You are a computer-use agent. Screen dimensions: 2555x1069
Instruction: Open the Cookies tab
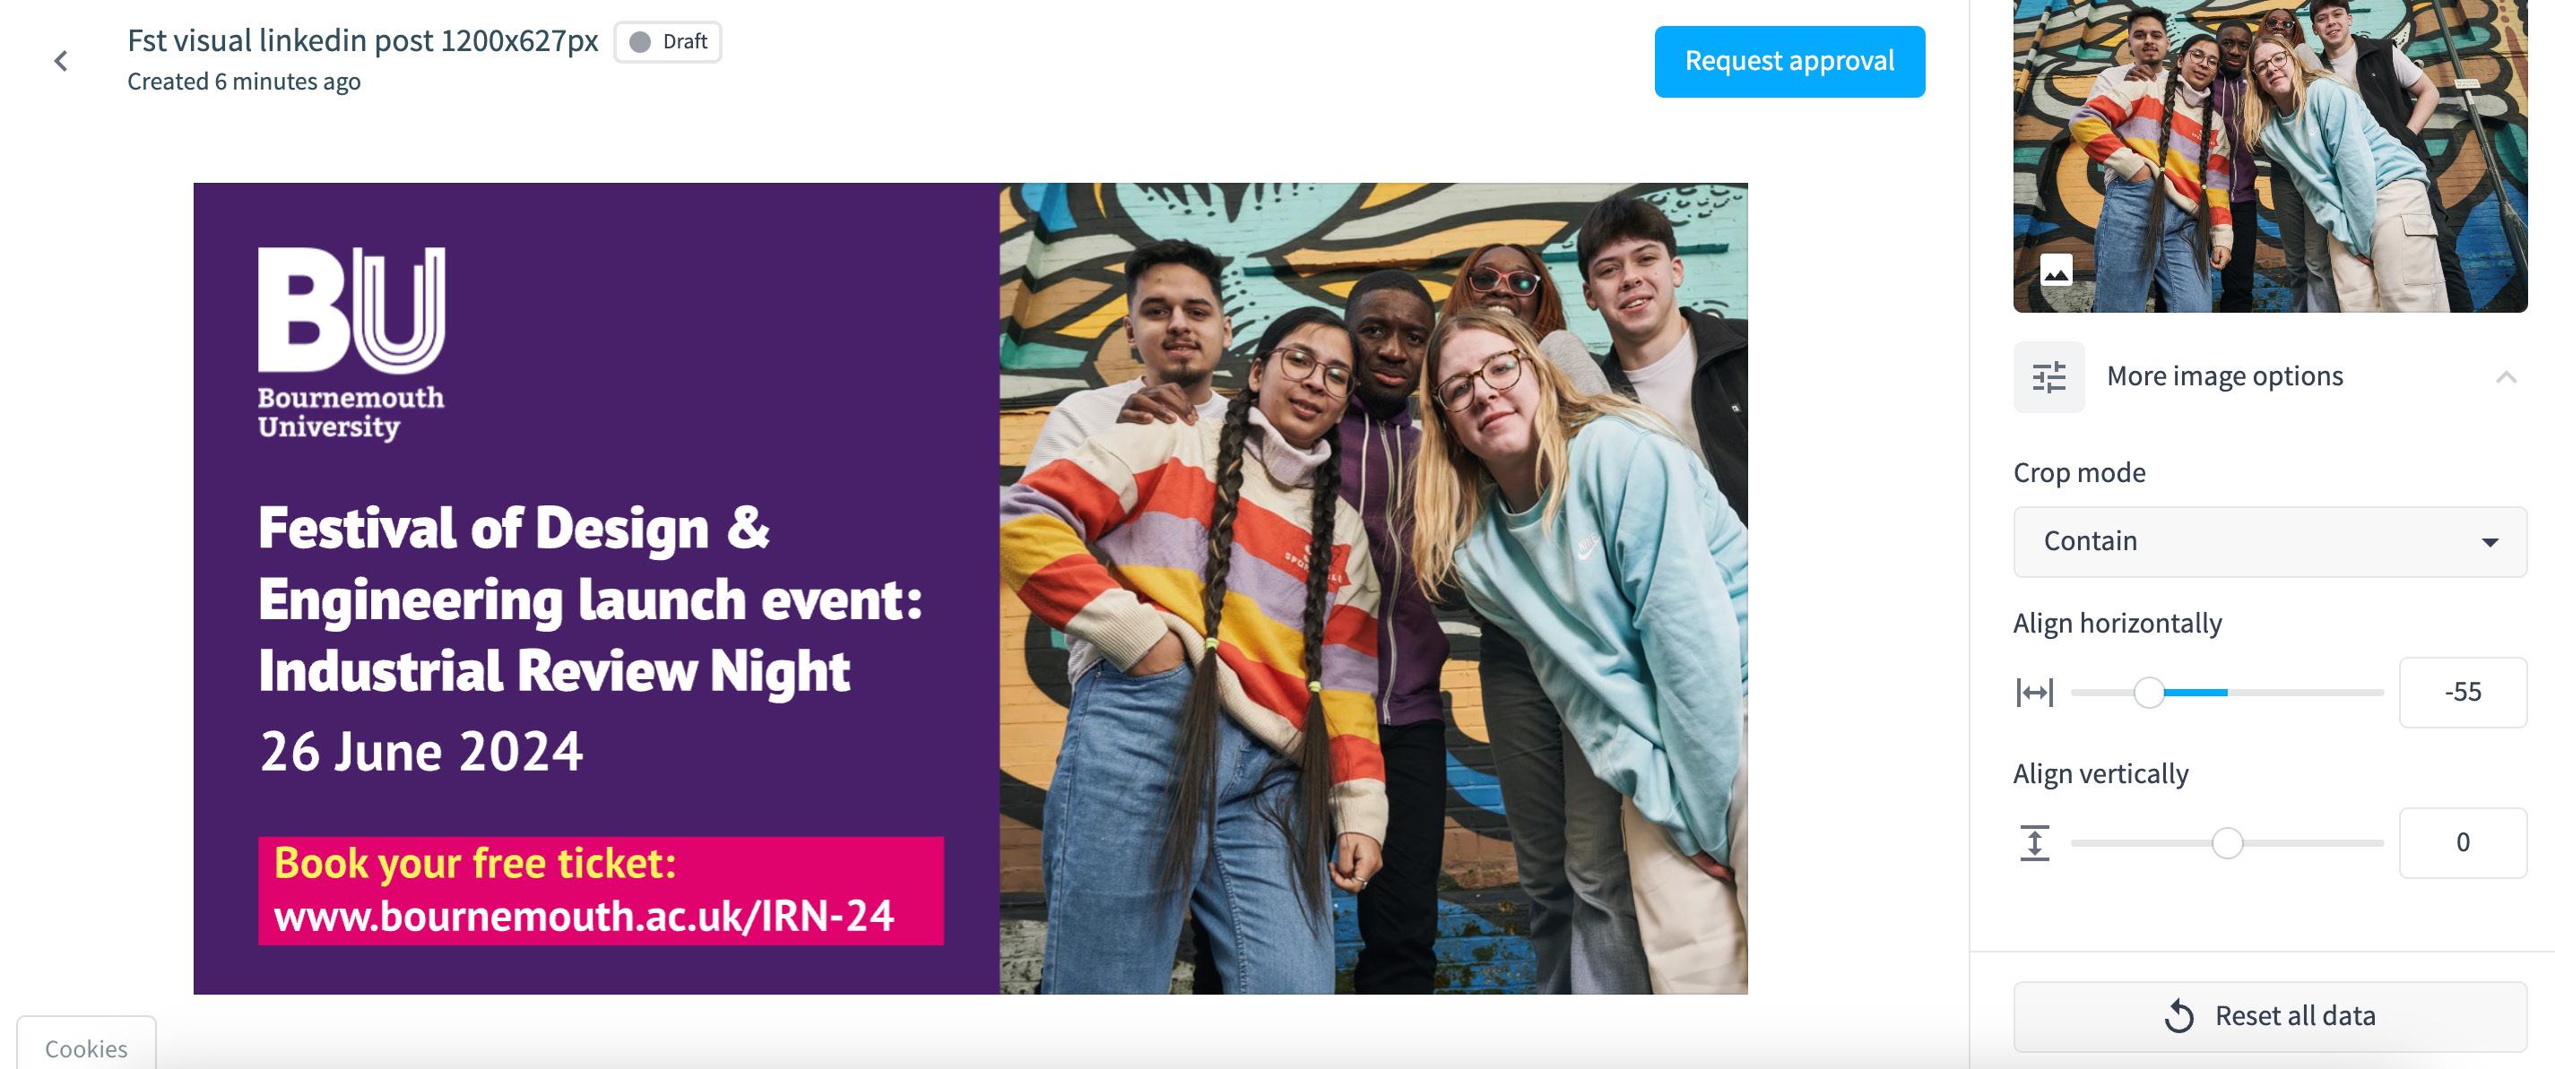point(86,1047)
